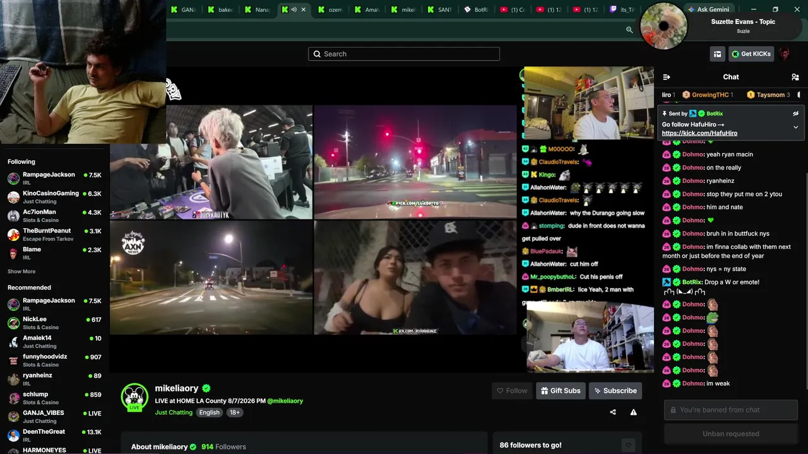
Task: Switch to the ozem browser tab
Action: pos(330,9)
